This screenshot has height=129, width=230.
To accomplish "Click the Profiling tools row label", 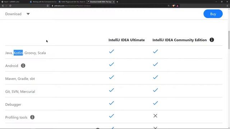I will pos(16,117).
